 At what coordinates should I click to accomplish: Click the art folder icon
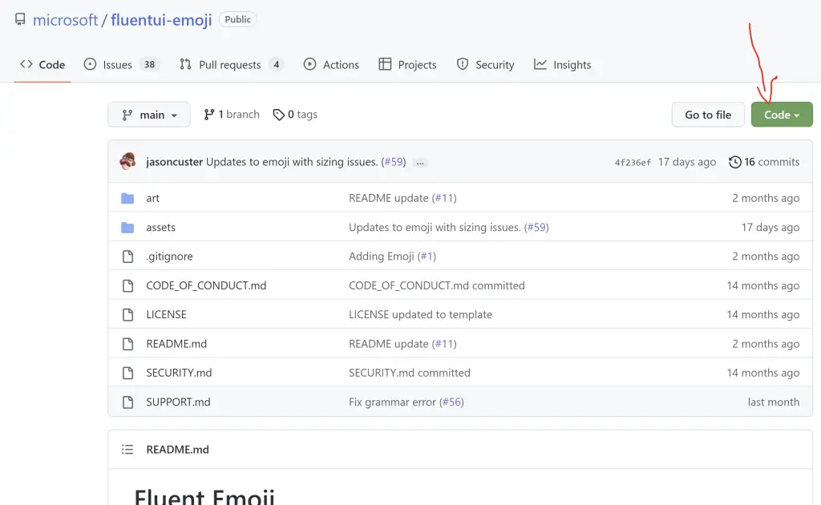pyautogui.click(x=127, y=198)
